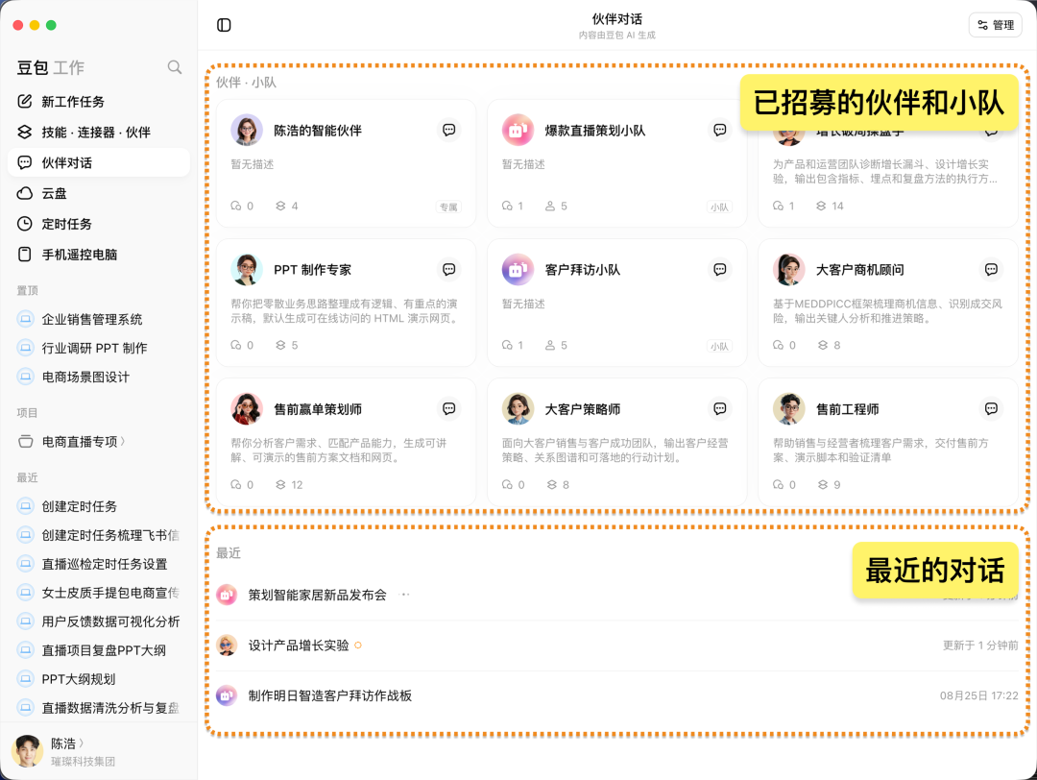Image resolution: width=1037 pixels, height=780 pixels.
Task: Click 小队 tag on 客户拜访小队 card
Action: point(719,346)
